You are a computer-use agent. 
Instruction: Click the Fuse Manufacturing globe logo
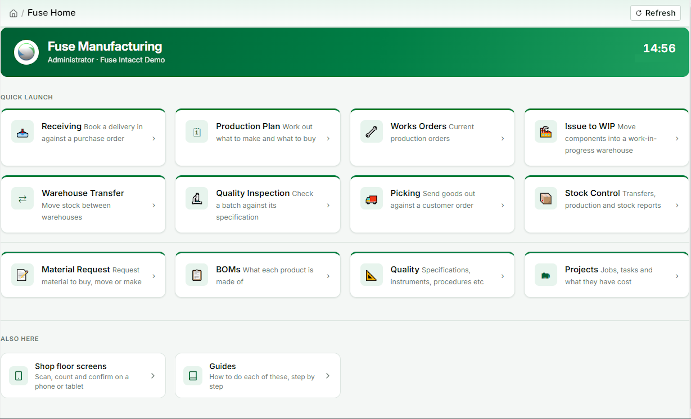tap(26, 52)
